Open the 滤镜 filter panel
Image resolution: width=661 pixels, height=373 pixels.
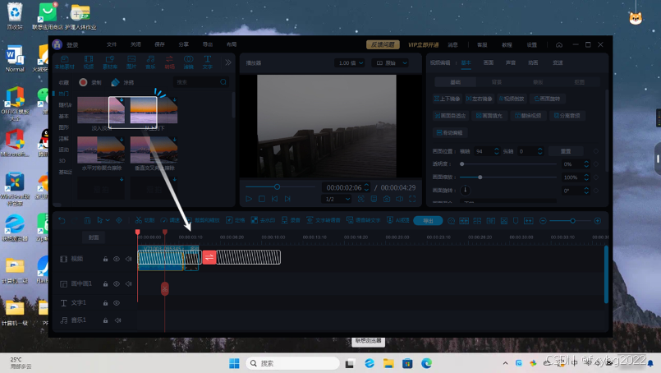[189, 62]
